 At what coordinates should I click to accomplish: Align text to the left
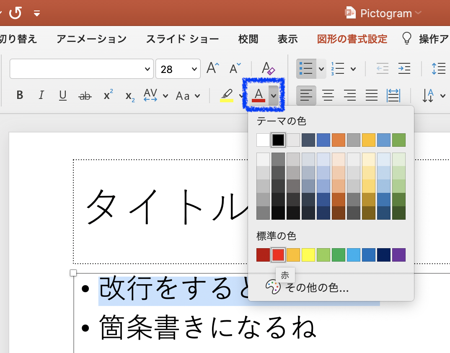[x=306, y=95]
